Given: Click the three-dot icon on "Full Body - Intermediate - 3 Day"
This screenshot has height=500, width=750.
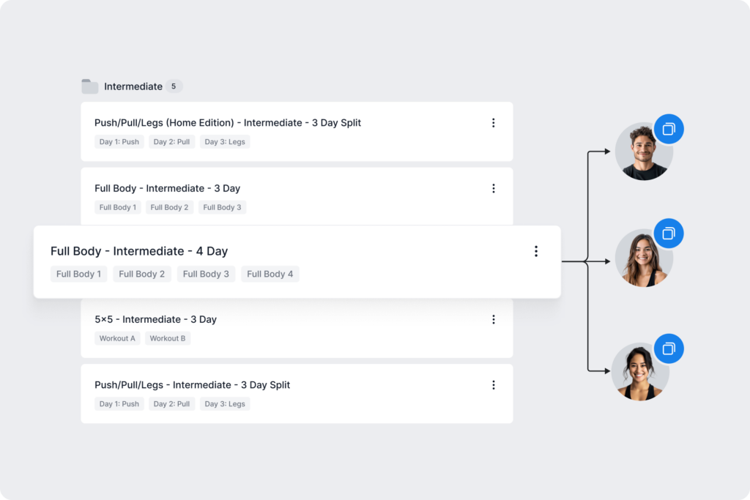Looking at the screenshot, I should [494, 188].
